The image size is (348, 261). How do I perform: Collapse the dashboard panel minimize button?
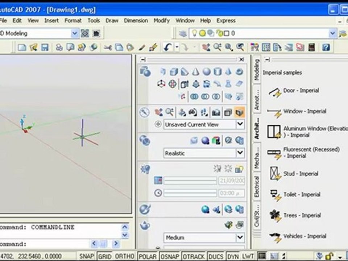(143, 59)
